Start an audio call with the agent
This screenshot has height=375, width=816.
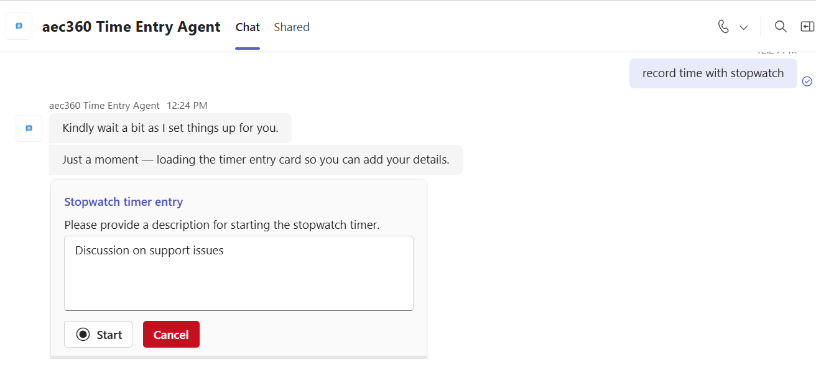point(723,27)
